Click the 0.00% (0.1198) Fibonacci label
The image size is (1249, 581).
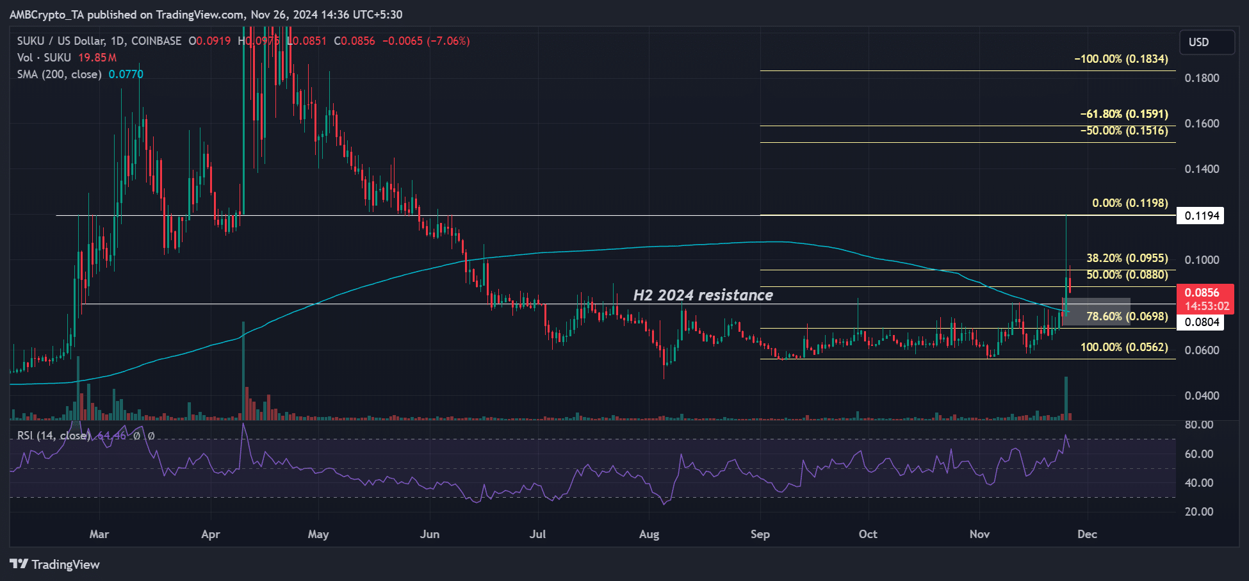click(x=1130, y=203)
